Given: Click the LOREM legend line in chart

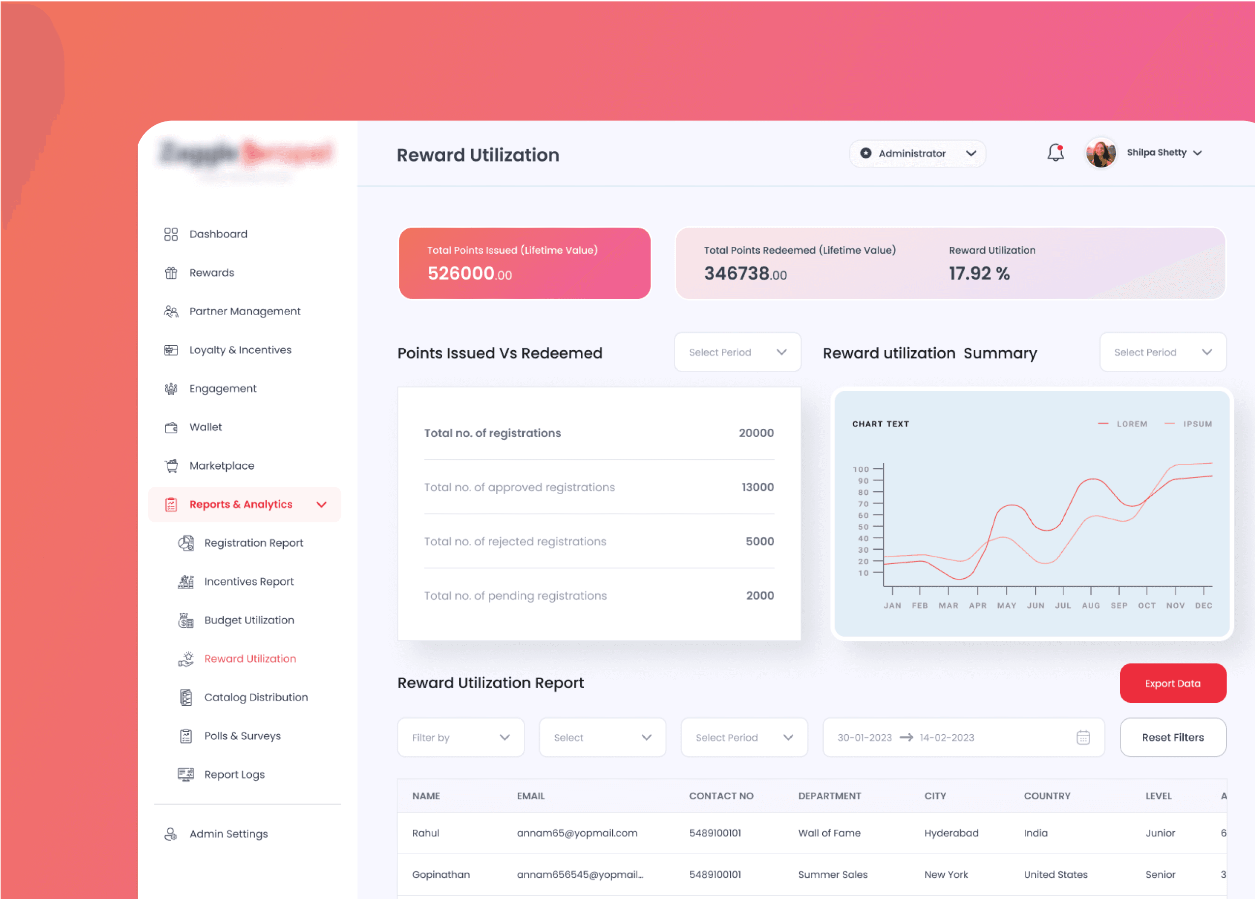Looking at the screenshot, I should coord(1103,424).
